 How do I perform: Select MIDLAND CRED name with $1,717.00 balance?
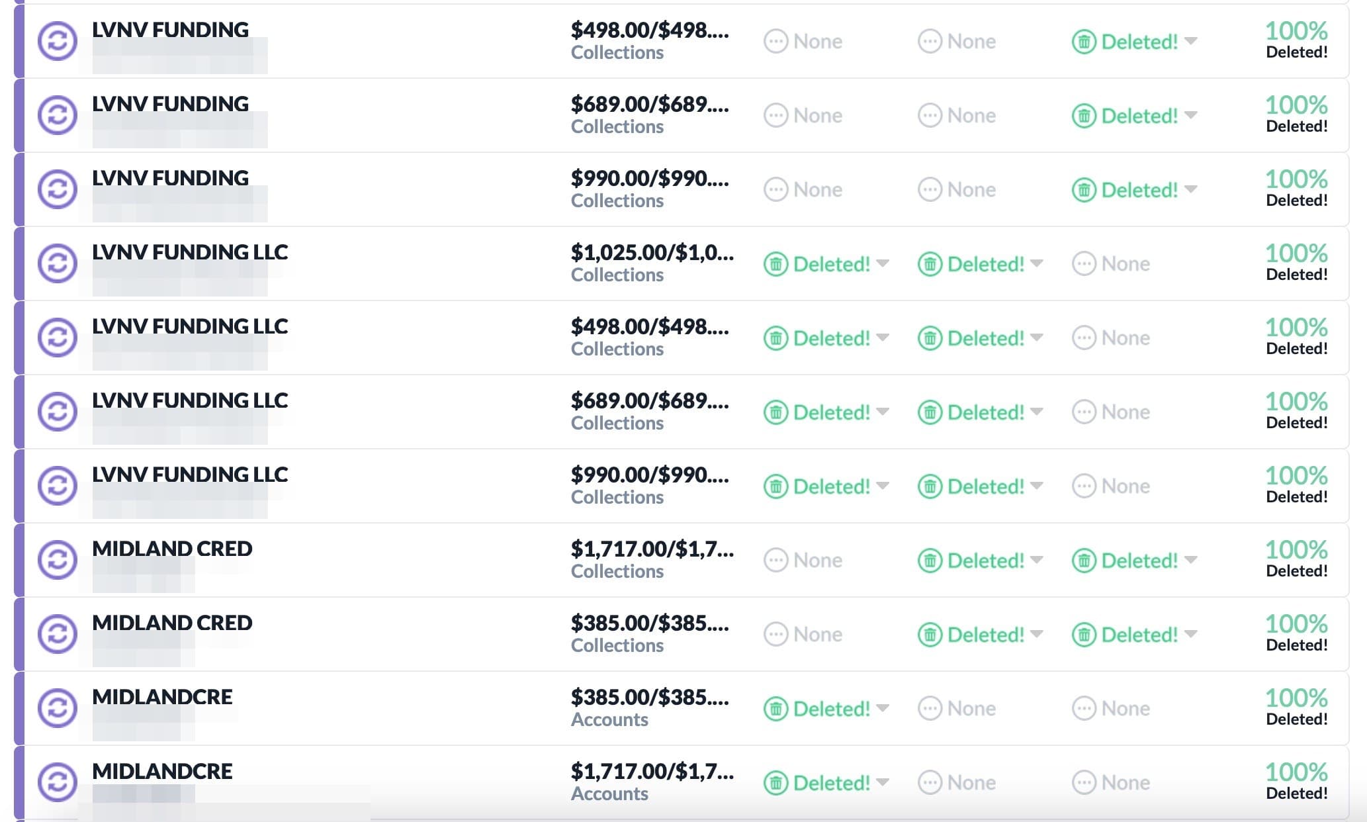(x=172, y=549)
